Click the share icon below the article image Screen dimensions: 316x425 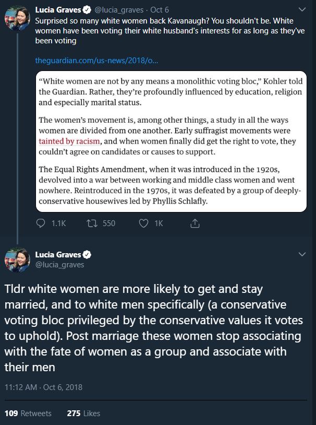click(195, 223)
